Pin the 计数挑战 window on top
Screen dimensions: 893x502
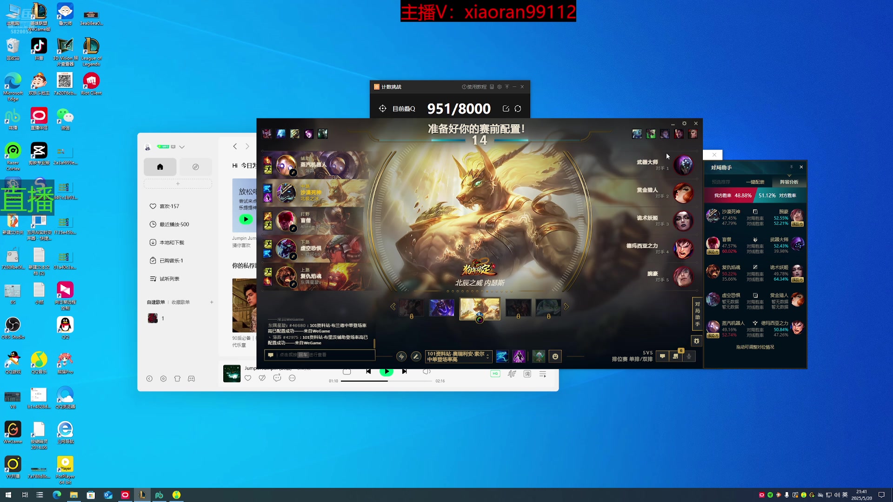click(507, 87)
